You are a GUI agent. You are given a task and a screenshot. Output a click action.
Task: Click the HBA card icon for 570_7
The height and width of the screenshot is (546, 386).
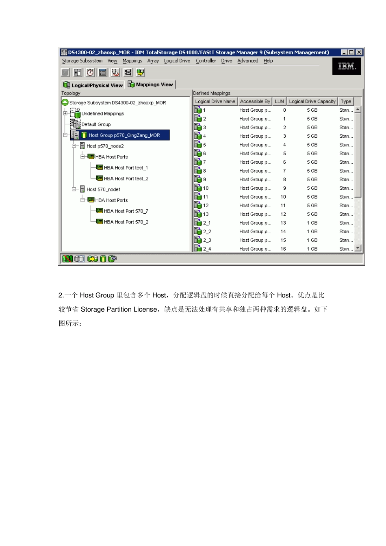100,211
